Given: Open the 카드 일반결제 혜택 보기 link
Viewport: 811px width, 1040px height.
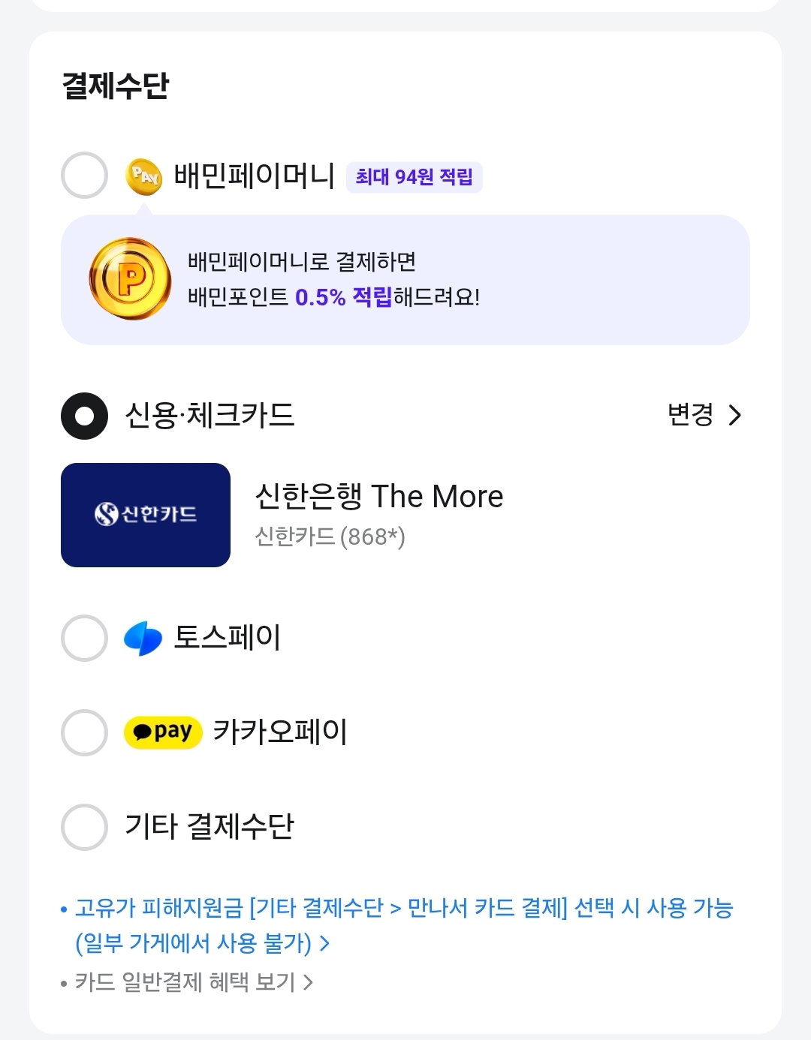Looking at the screenshot, I should (x=185, y=982).
